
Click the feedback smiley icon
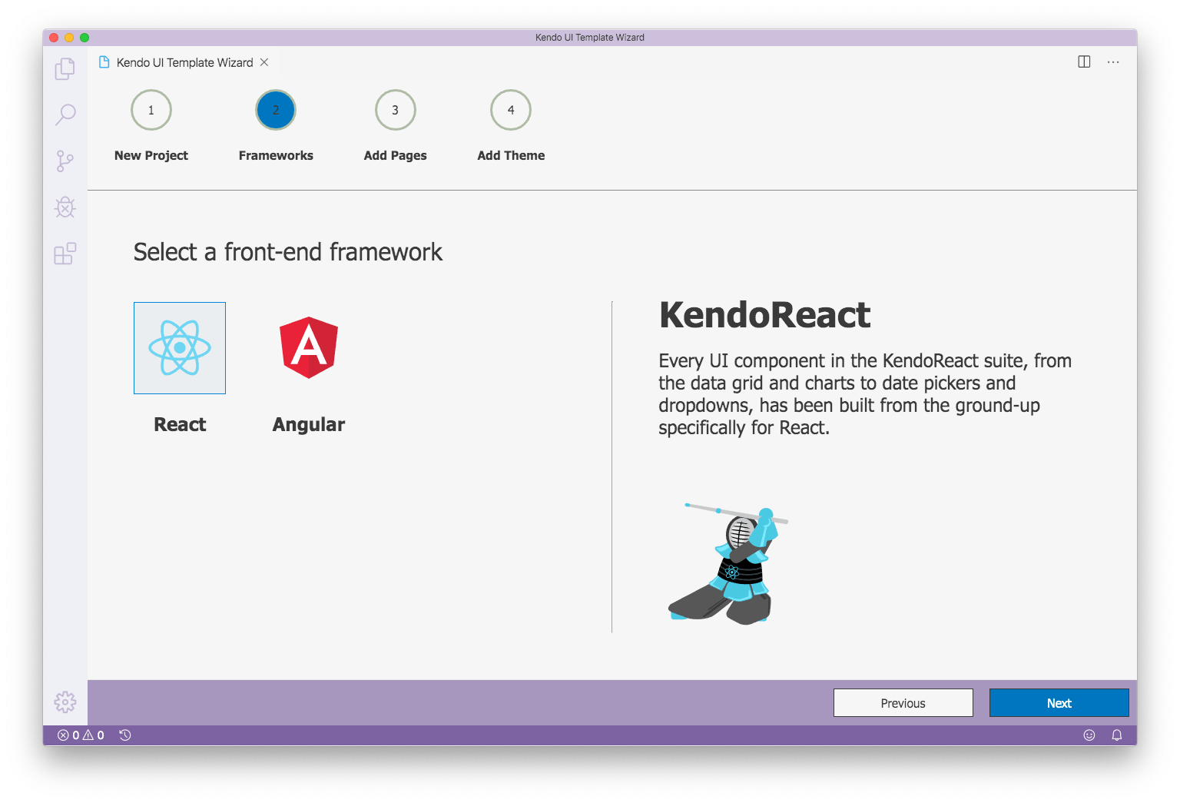(1089, 735)
